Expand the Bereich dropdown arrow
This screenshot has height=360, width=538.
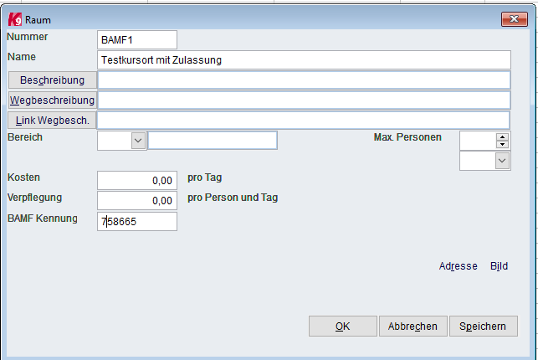(138, 141)
